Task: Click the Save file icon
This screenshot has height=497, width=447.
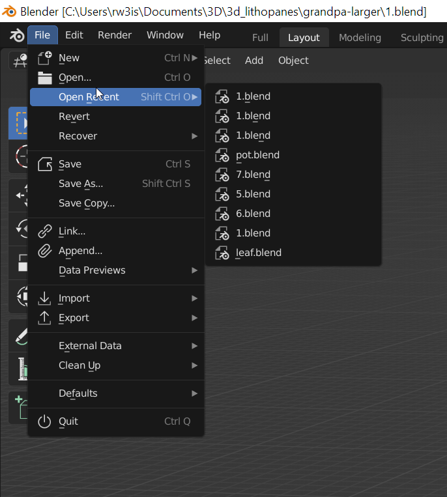Action: 45,164
